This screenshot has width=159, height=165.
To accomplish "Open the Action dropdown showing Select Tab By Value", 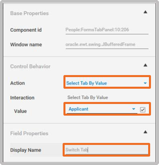I will (x=107, y=83).
